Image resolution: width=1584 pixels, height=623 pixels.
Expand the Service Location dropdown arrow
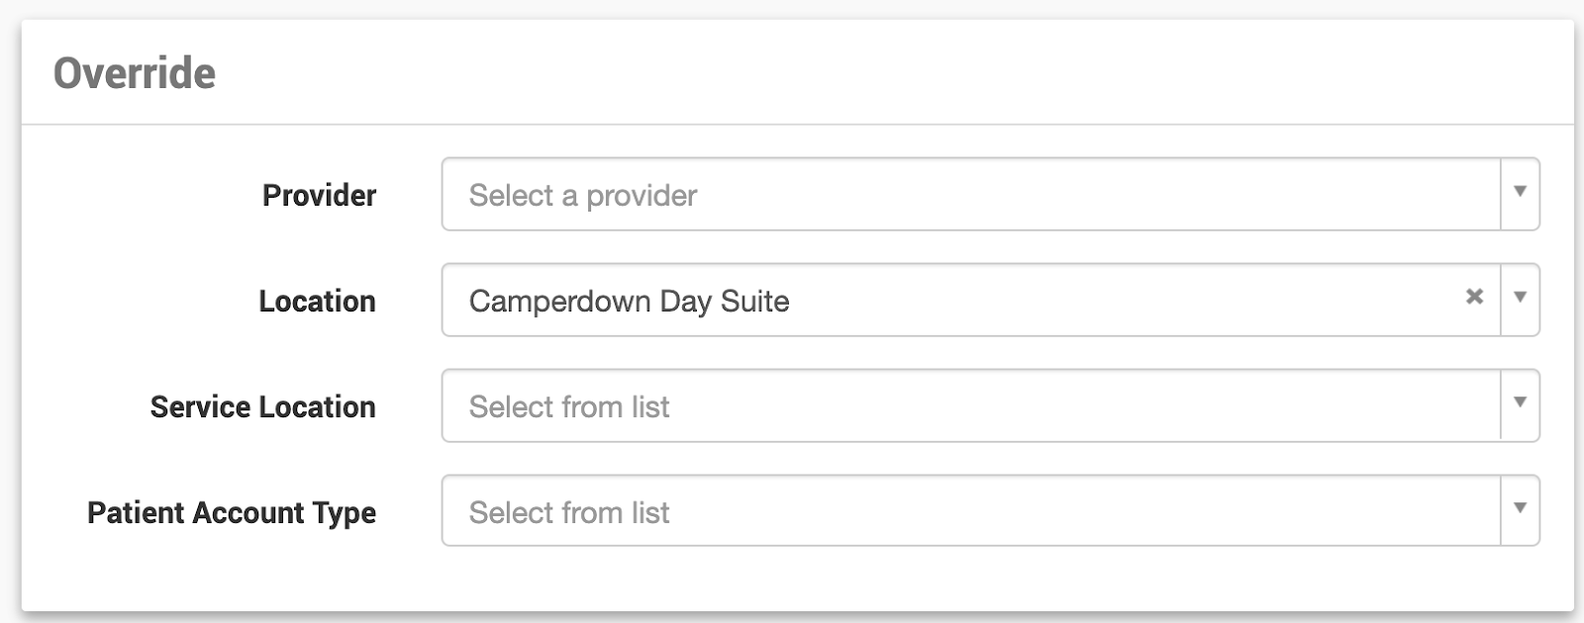(1520, 403)
